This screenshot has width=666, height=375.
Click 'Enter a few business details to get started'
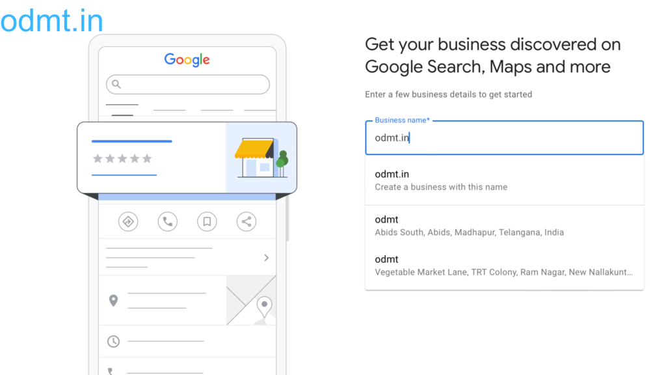pyautogui.click(x=449, y=94)
